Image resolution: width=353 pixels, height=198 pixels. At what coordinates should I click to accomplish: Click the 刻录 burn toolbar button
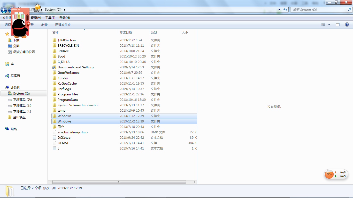(x=44, y=24)
